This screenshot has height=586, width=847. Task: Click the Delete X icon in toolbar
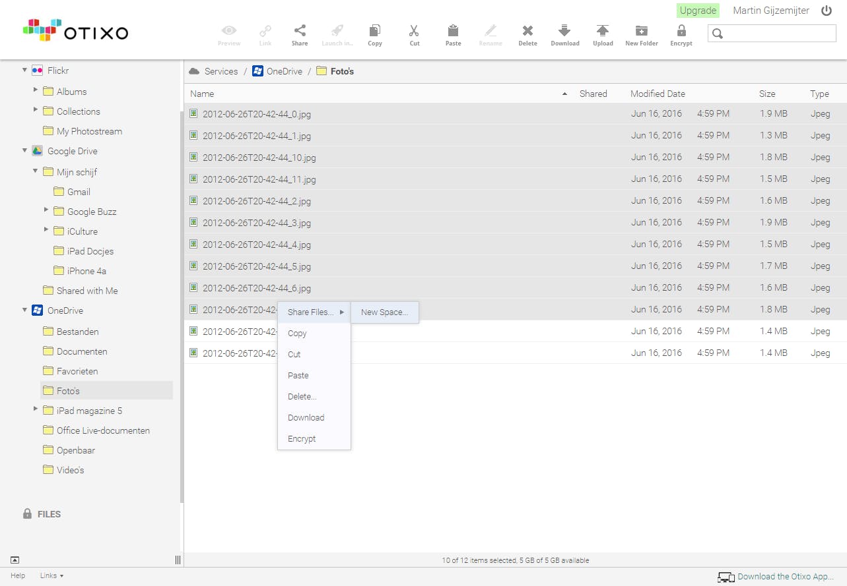[x=527, y=30]
